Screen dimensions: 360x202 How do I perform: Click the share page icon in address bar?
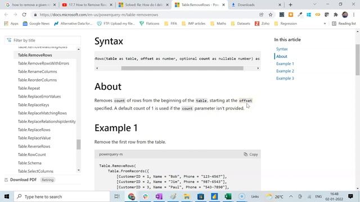(261, 15)
